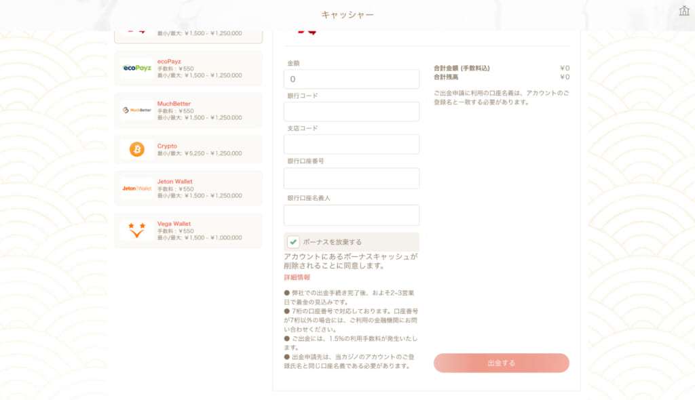695x400 pixels.
Task: Click the Bitcoin Crypto icon
Action: tap(137, 149)
